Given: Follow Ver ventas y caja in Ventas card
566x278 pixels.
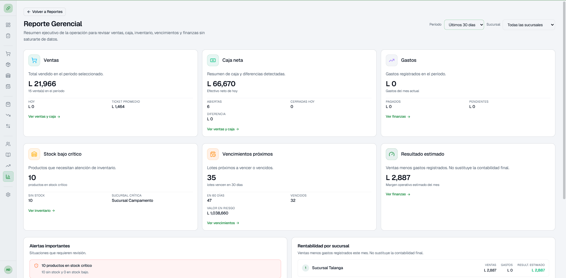Looking at the screenshot, I should (x=44, y=117).
